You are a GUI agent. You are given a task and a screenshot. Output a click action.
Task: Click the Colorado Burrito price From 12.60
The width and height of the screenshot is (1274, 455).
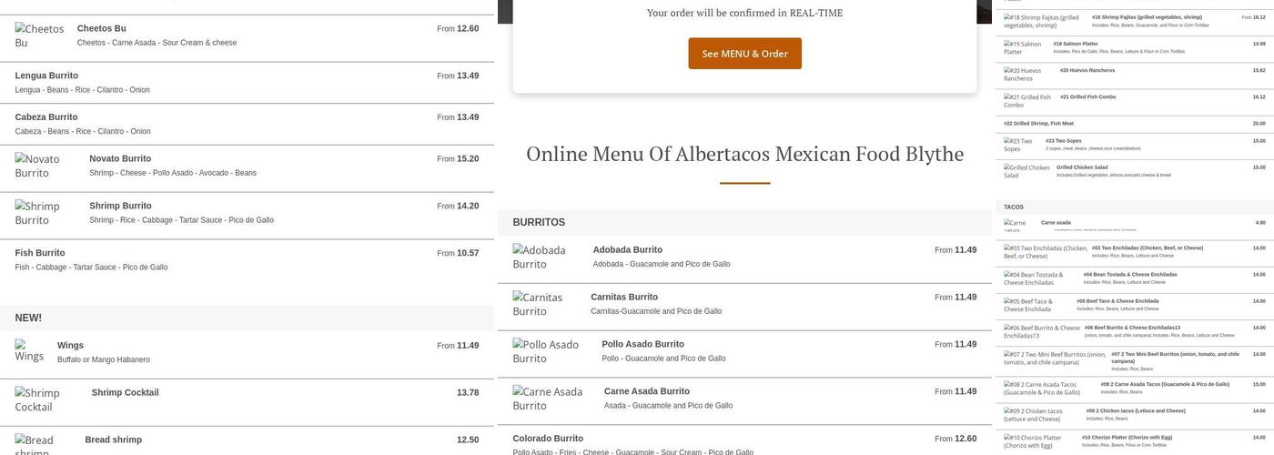tap(955, 439)
